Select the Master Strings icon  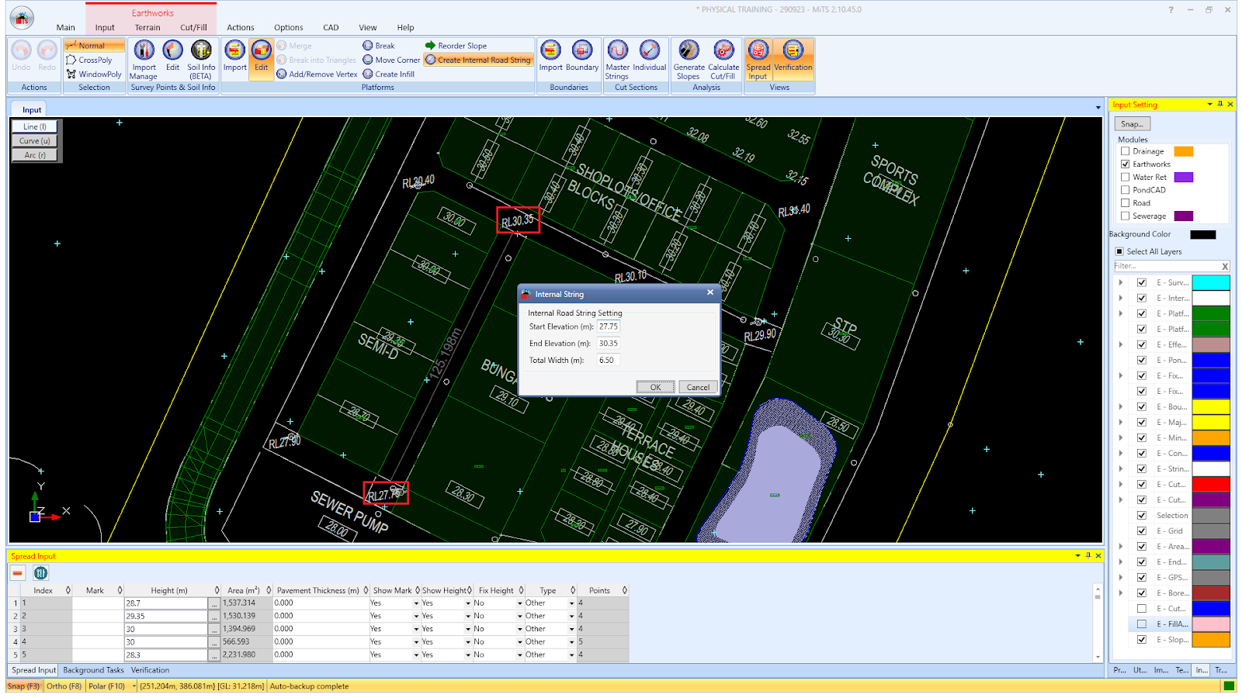[617, 59]
